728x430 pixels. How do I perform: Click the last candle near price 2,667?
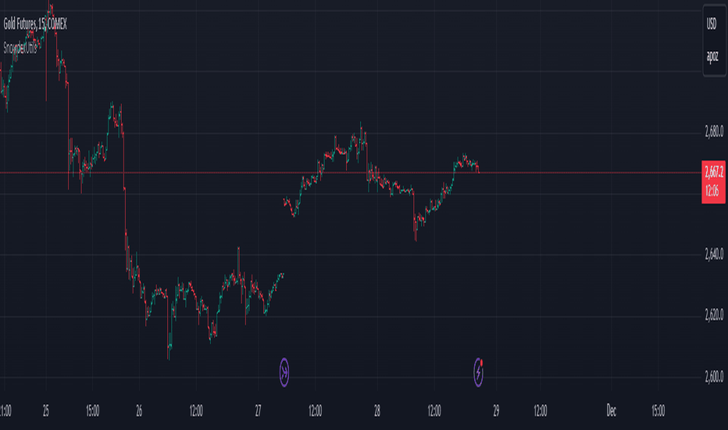478,167
